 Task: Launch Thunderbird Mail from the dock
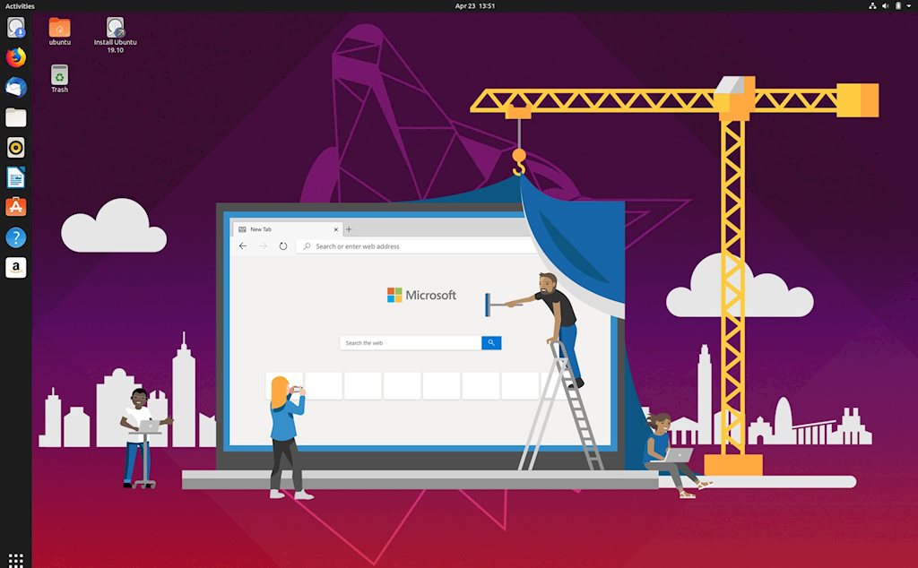tap(16, 88)
